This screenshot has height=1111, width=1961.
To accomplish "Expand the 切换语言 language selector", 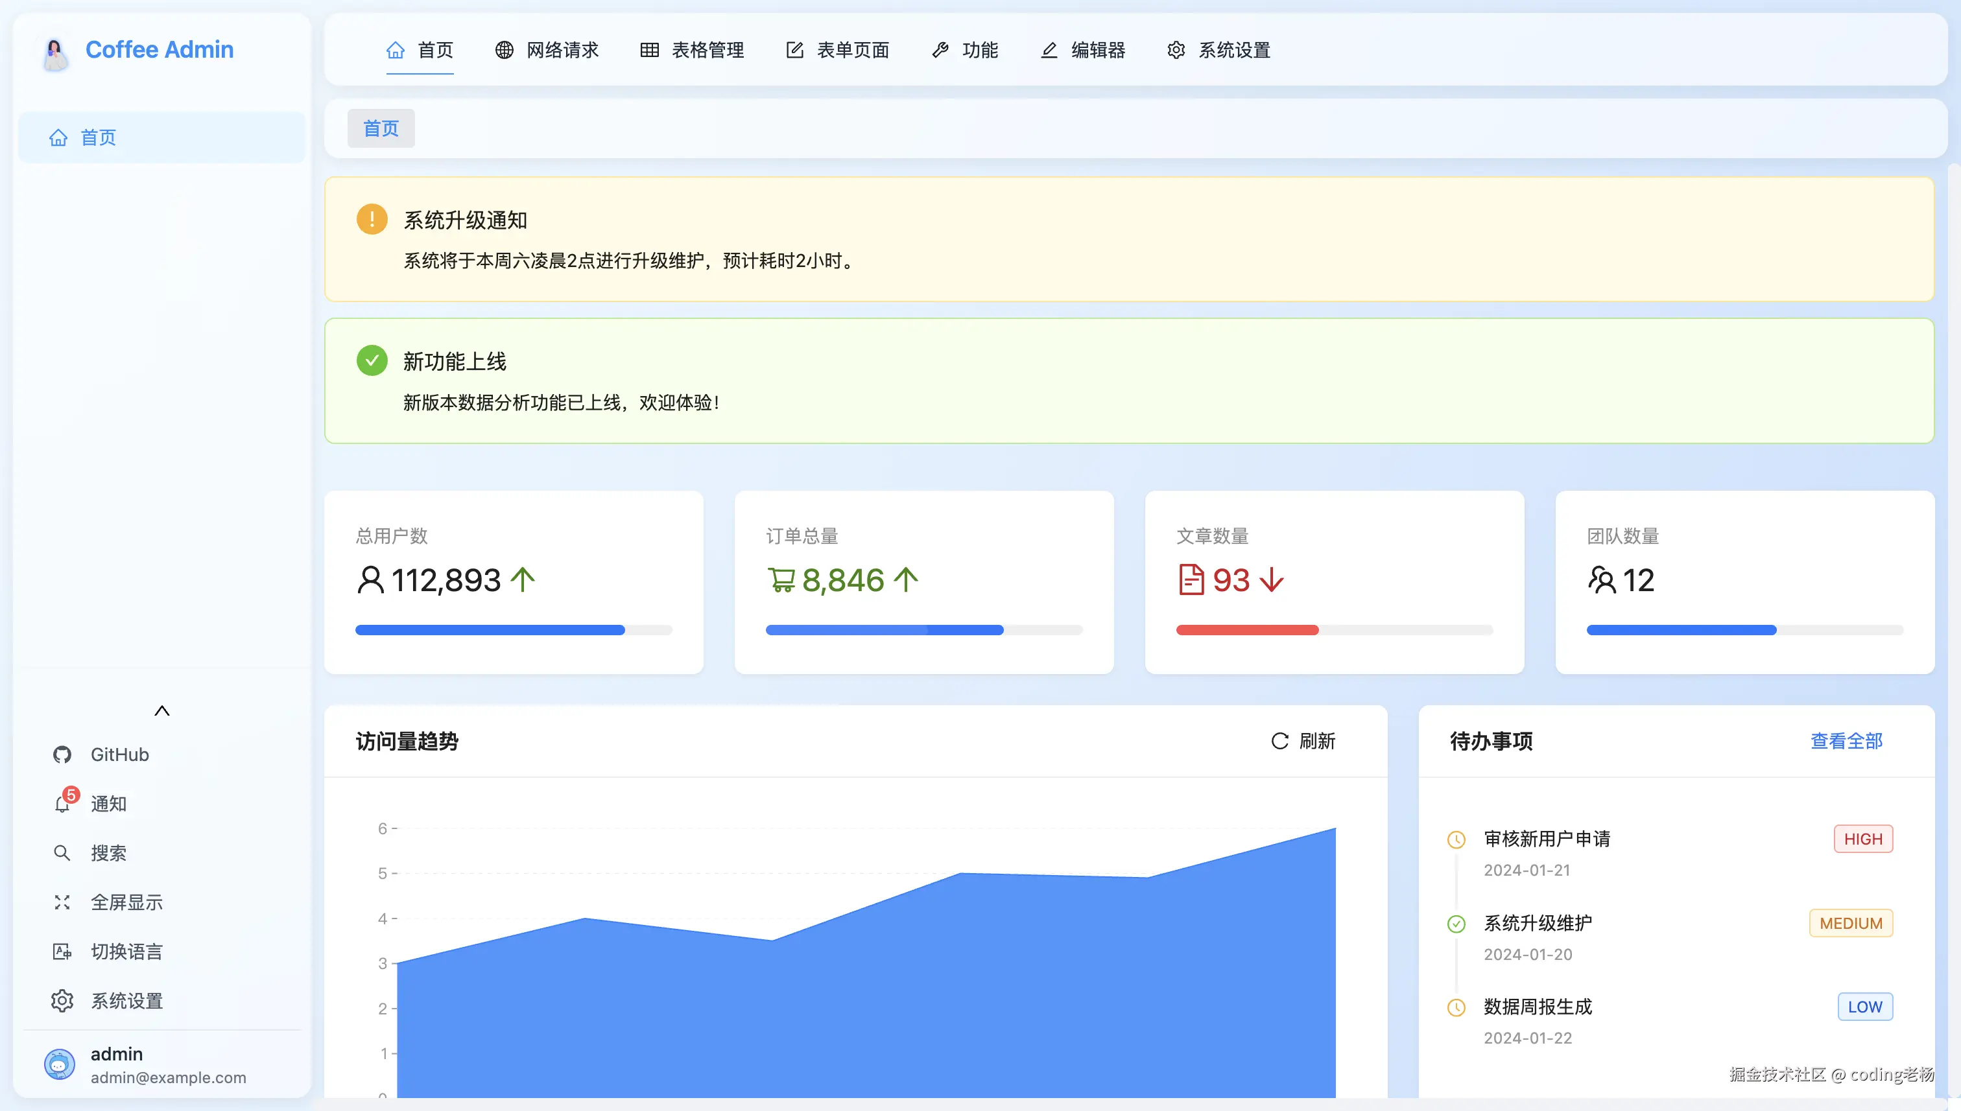I will click(x=126, y=952).
